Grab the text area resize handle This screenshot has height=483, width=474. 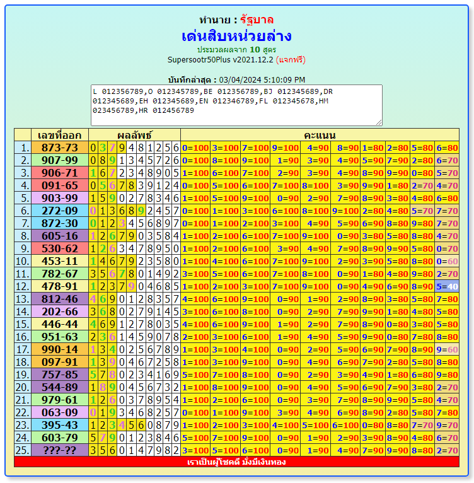379,122
